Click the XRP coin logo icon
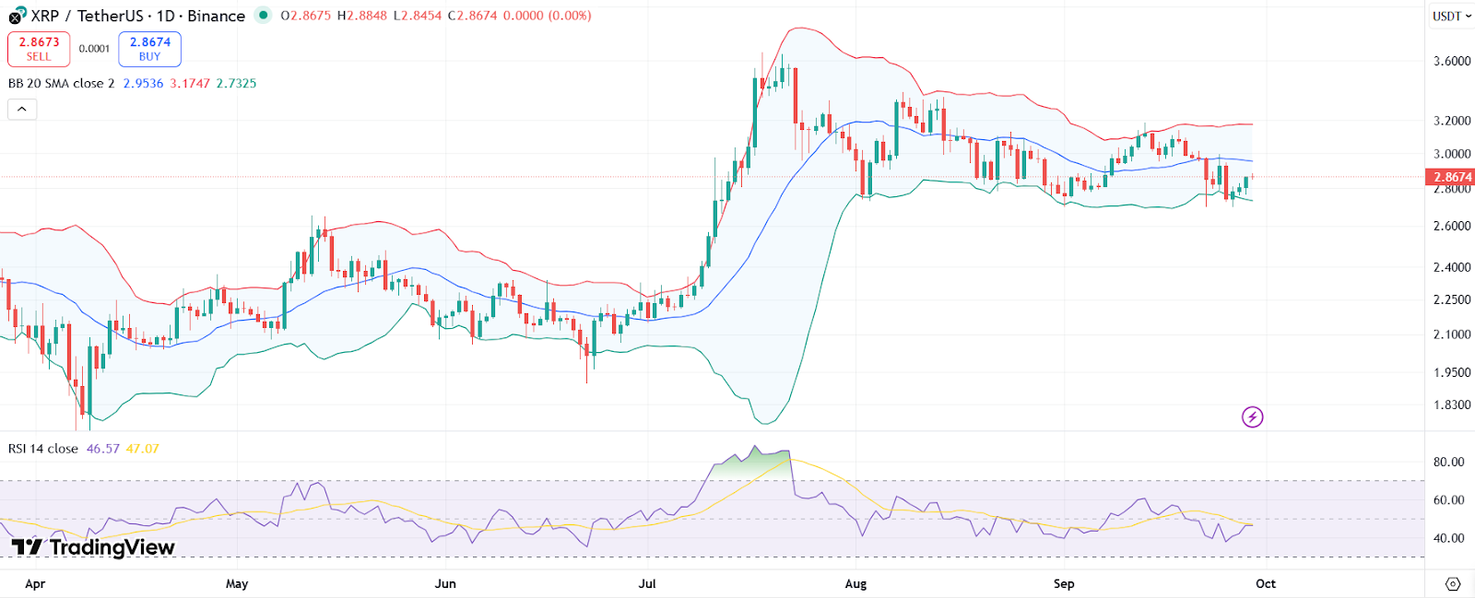The image size is (1475, 598). (18, 16)
